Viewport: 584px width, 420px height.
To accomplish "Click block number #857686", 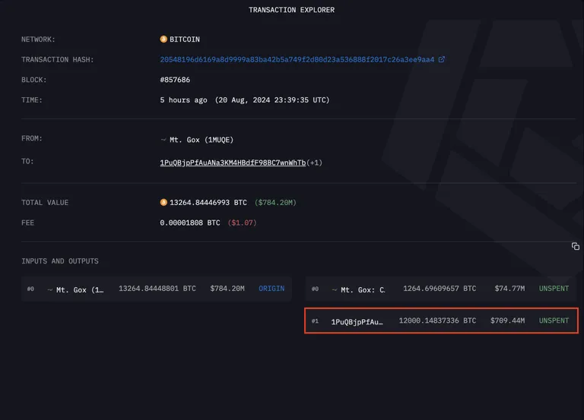I will tap(175, 80).
